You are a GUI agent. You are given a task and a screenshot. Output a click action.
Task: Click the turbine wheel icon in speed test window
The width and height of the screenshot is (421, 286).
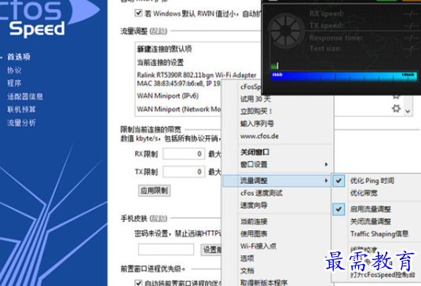287,31
